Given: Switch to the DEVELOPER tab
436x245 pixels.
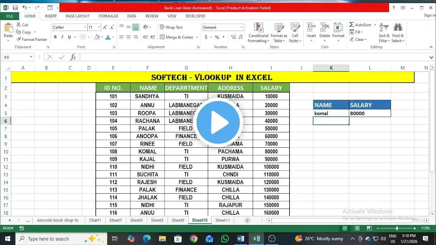Looking at the screenshot, I should 195,16.
